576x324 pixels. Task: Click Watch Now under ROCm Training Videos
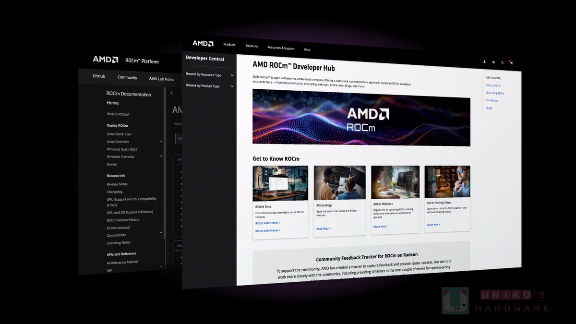click(433, 225)
